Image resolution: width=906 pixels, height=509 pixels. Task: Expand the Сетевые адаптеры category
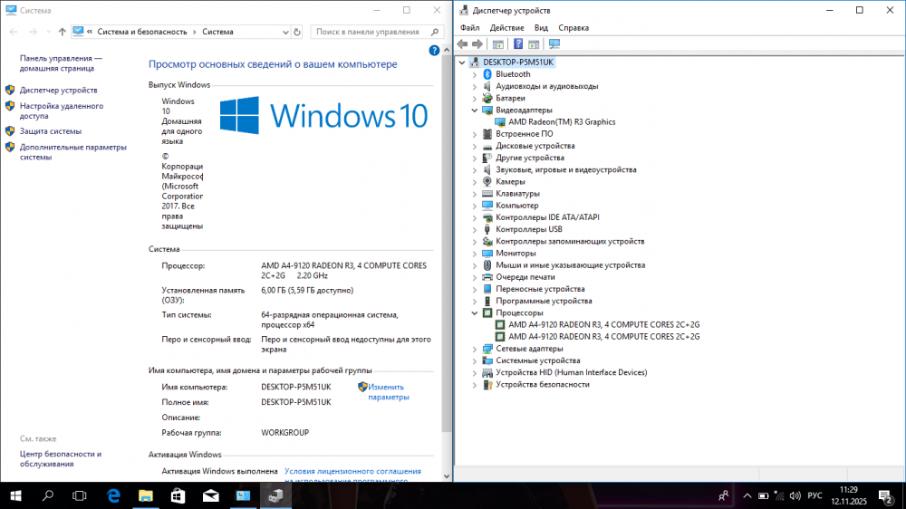point(475,349)
